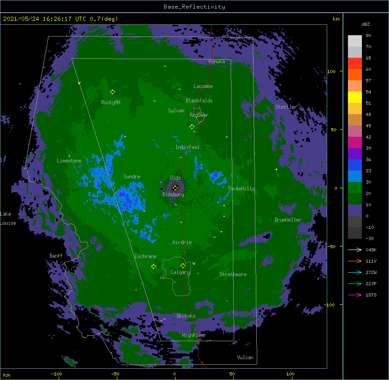This screenshot has width=389, height=380.
Task: Click the Didsbury label
Action: (x=173, y=195)
